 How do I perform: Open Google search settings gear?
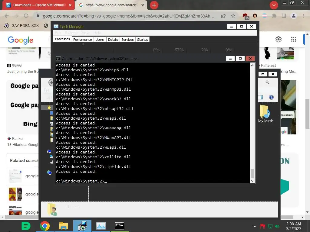pos(279,39)
